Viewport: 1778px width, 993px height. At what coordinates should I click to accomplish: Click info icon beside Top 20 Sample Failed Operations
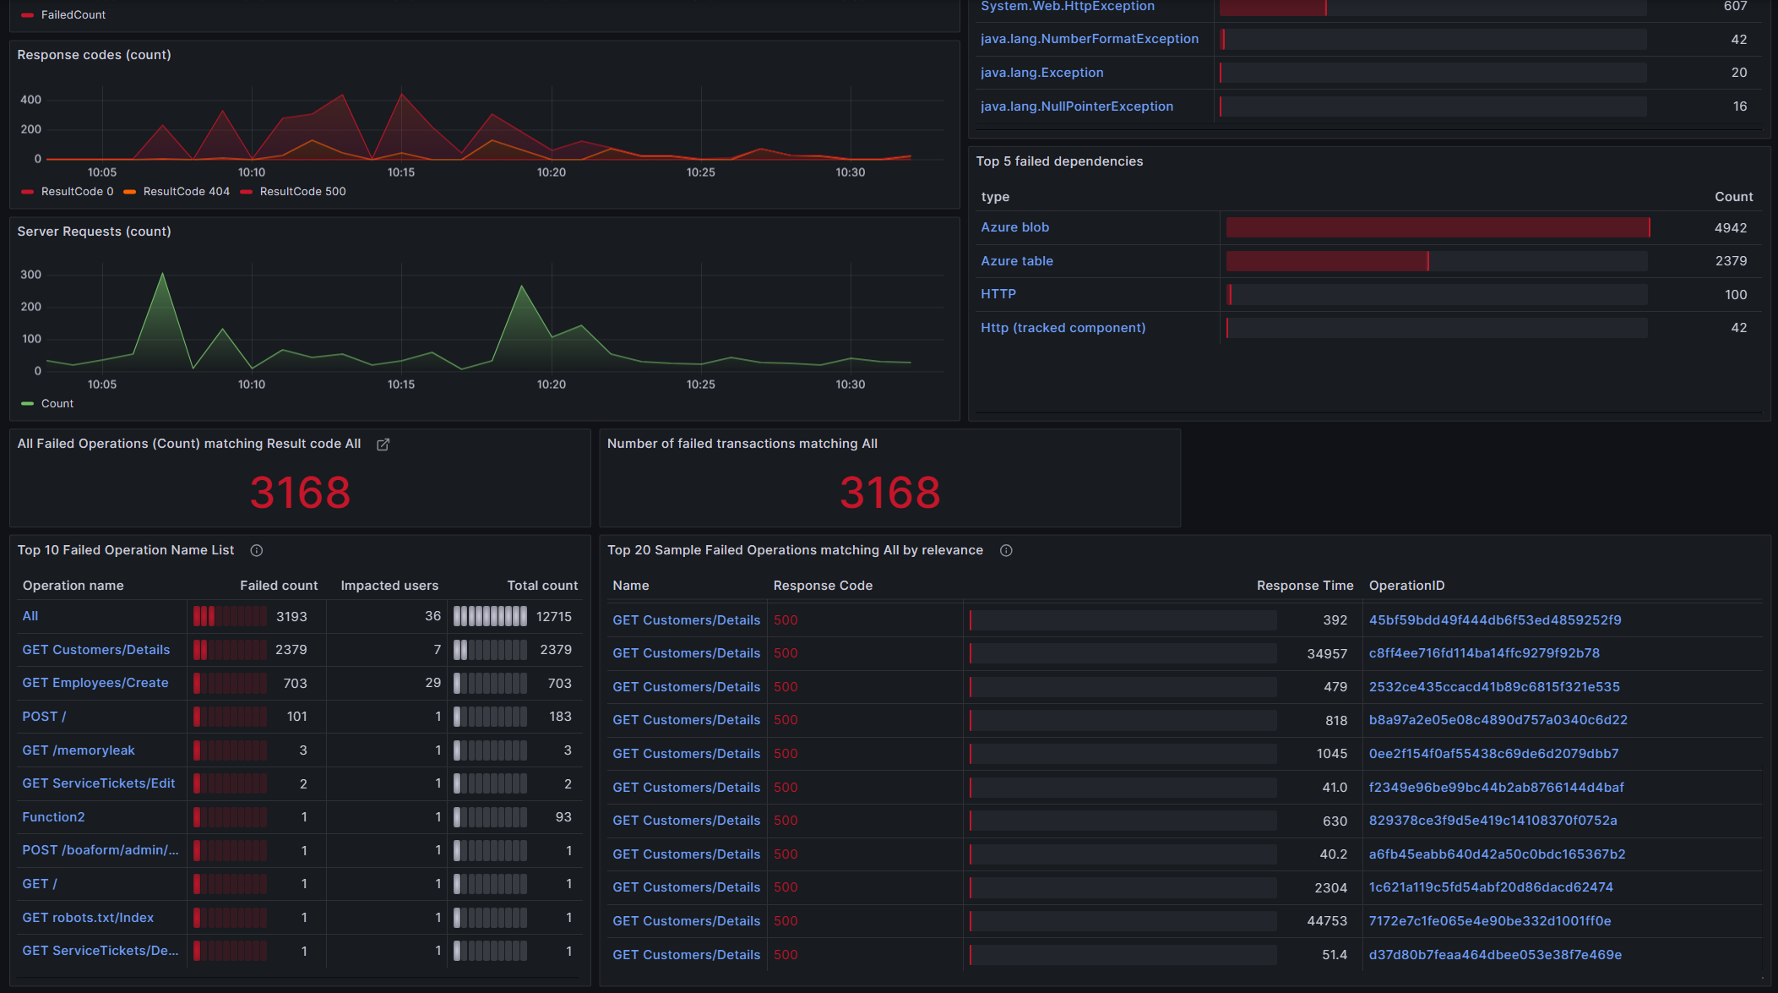point(1006,551)
